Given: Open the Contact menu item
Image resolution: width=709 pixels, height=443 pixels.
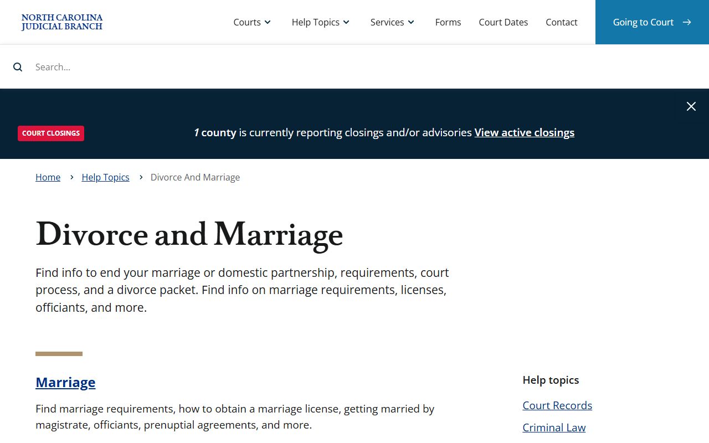Looking at the screenshot, I should [562, 22].
